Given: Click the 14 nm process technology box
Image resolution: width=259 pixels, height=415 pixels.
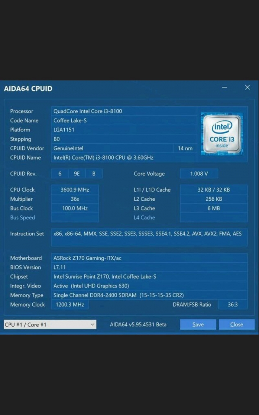Looking at the screenshot, I should point(185,148).
